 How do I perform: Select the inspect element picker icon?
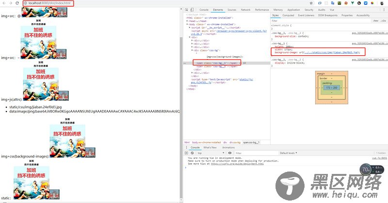187,10
